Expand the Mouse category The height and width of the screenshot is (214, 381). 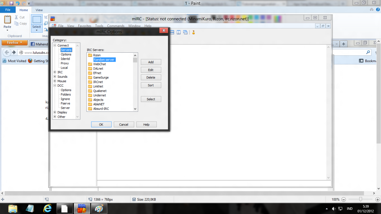[x=55, y=81]
